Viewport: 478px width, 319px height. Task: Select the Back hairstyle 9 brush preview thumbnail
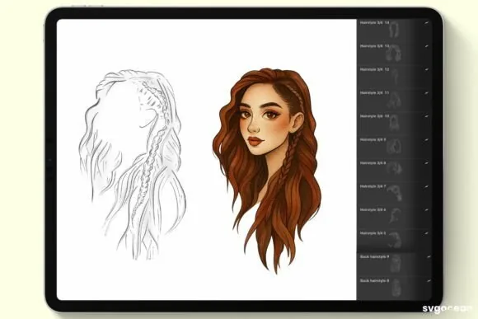[x=396, y=264]
